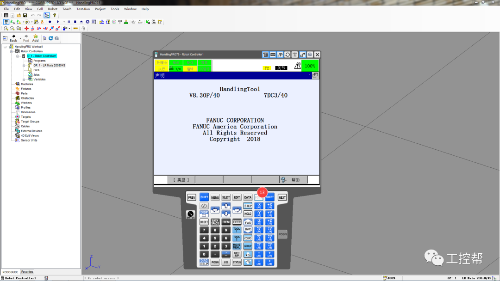Click the Cycle Start play arrow
Image resolution: width=500 pixels, height=281 pixels.
[58, 22]
